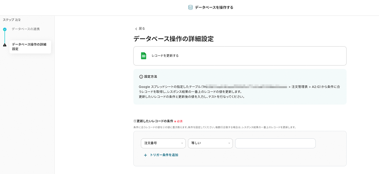Screen dimensions: 379x174
Task: Click the 戻る back link
Action: (142, 29)
